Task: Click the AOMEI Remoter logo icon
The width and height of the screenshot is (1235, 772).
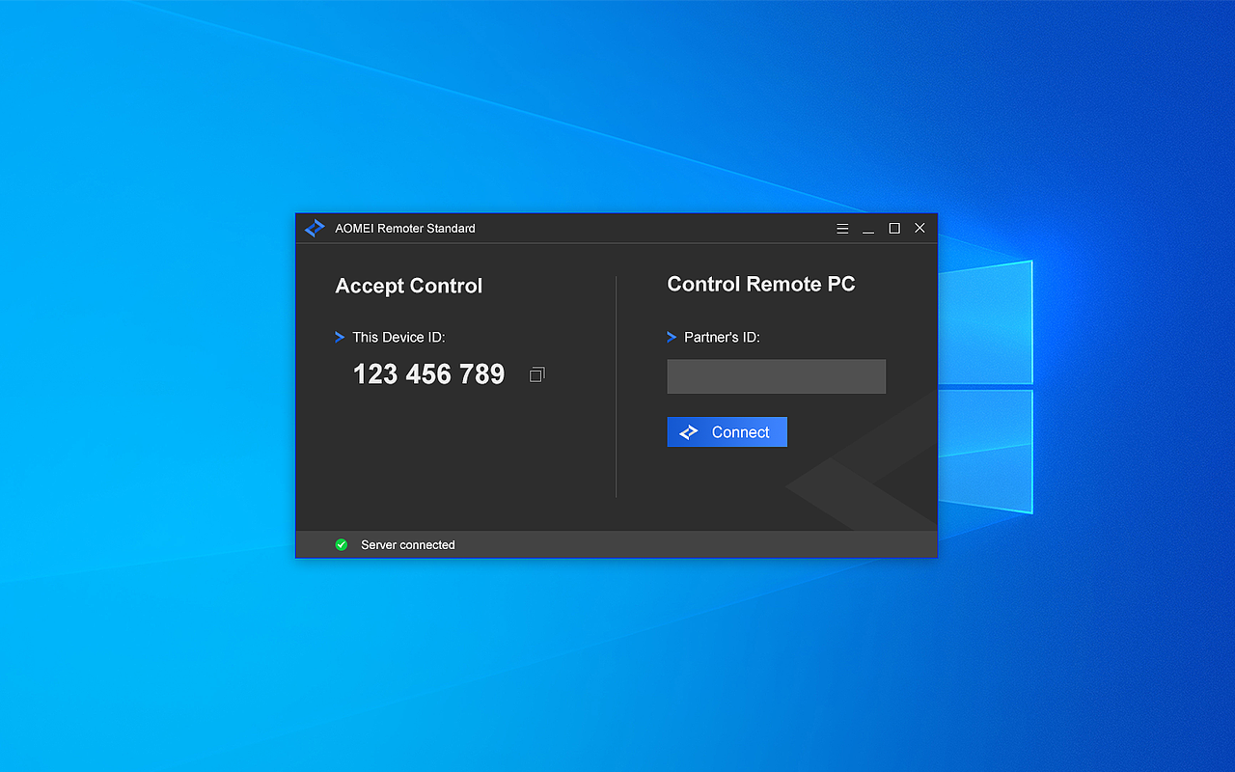Action: pyautogui.click(x=315, y=229)
